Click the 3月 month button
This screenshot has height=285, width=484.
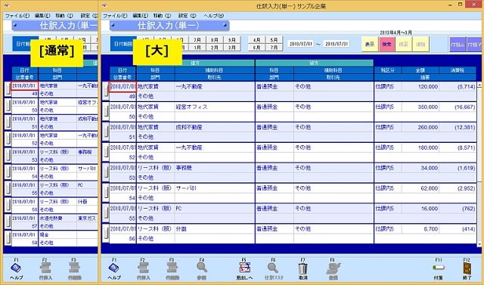tap(232, 48)
